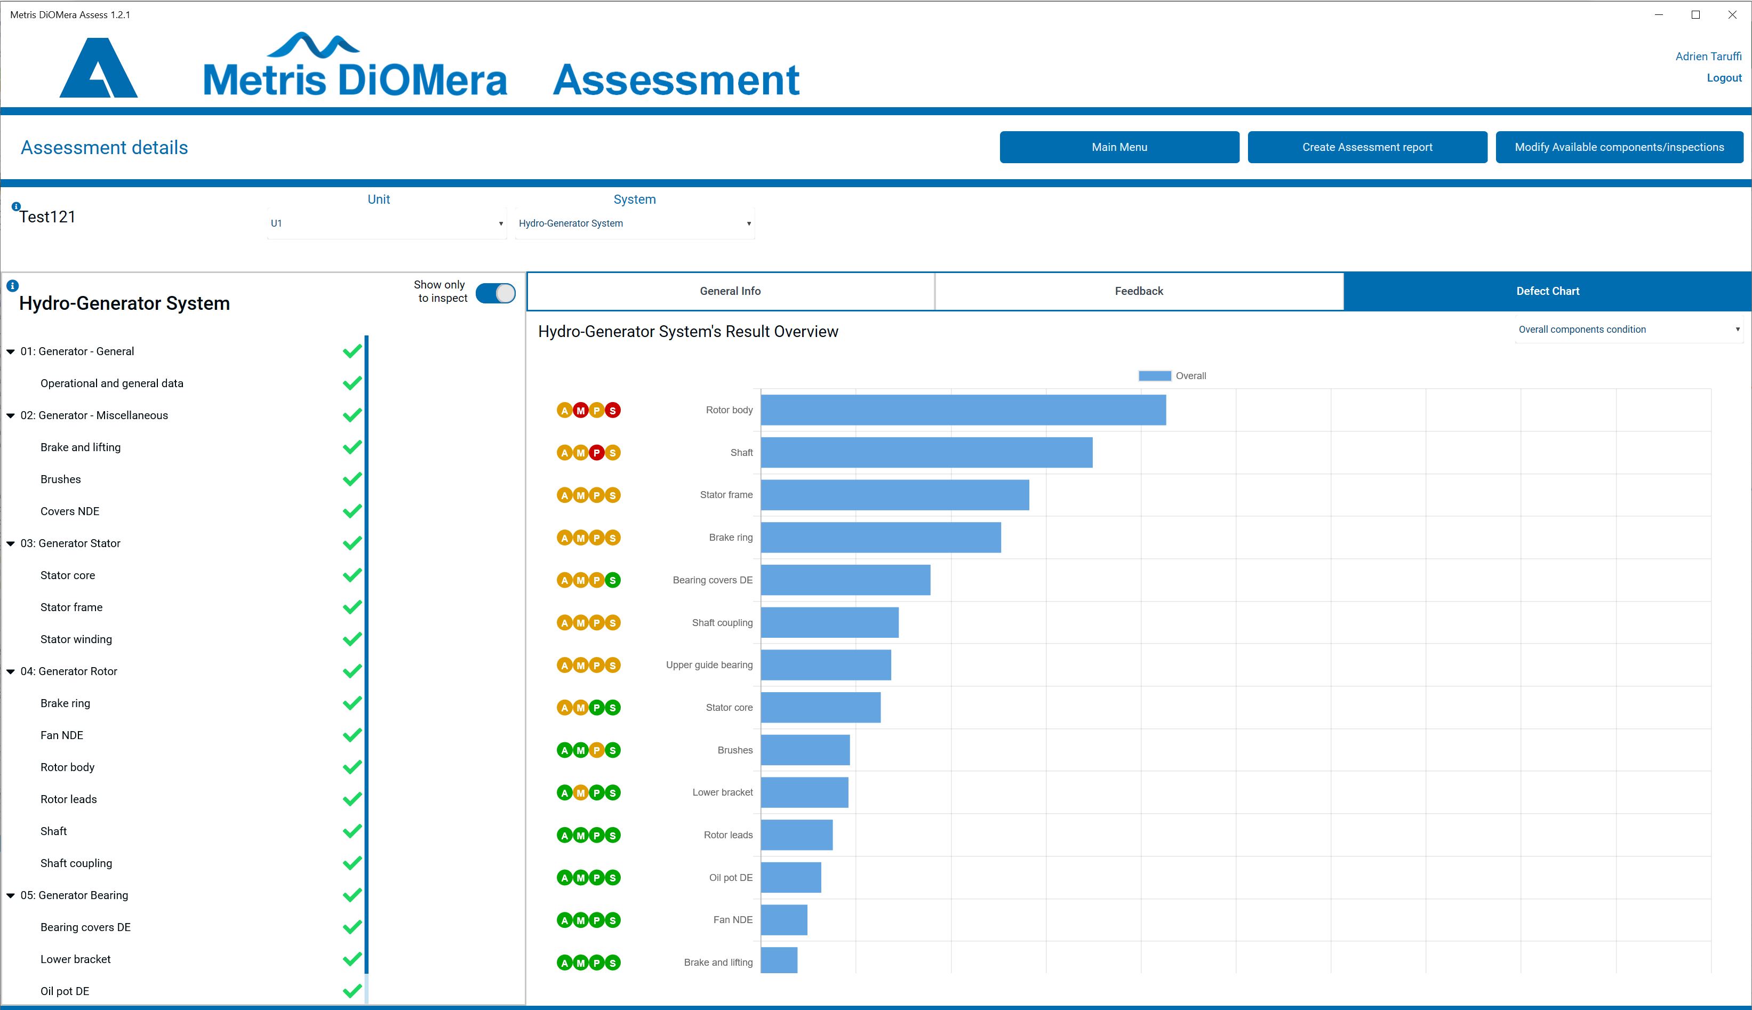This screenshot has width=1752, height=1010.
Task: Click the Rotor body chart bar
Action: tap(963, 410)
